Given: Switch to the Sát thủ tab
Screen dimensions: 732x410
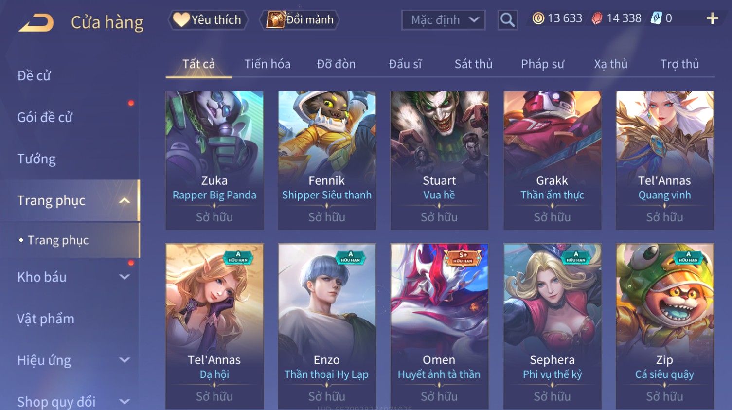Looking at the screenshot, I should click(x=473, y=64).
